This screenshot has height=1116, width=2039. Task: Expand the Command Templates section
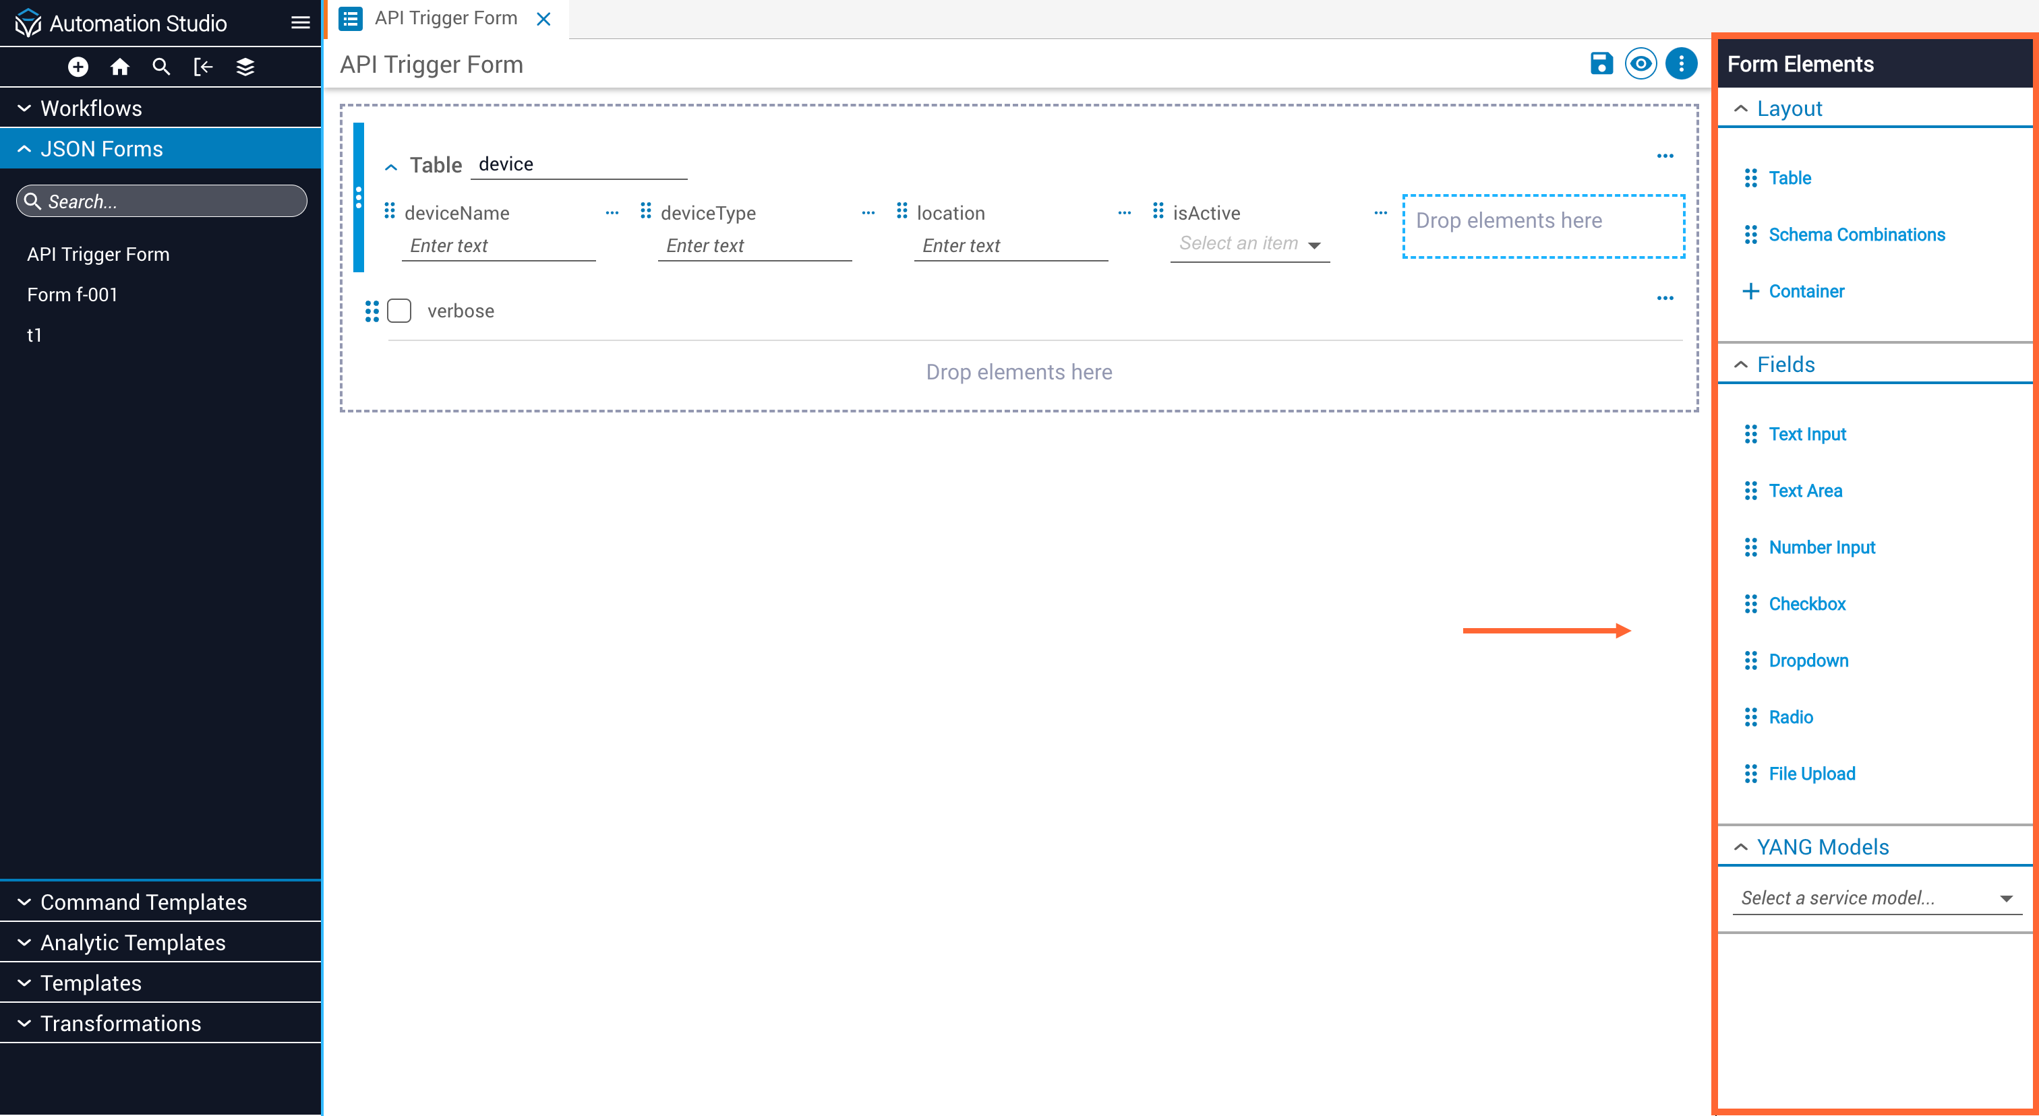click(143, 902)
